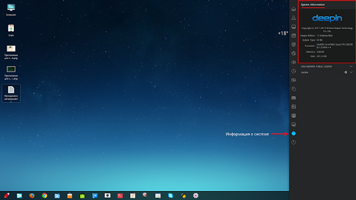Open Personalization settings in the sidebar
Screen dimensions: 356x200
point(294,44)
